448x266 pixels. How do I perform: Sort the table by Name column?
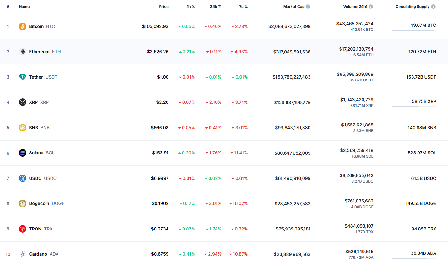24,7
